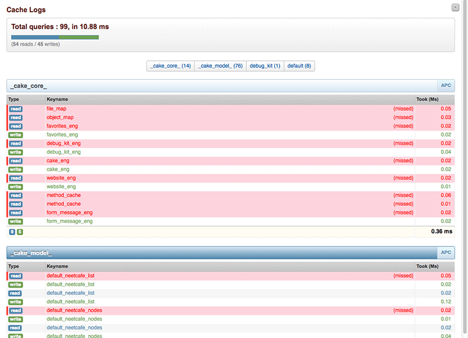Click Total queries summary heading
Screen dimensions: 468x338
tap(60, 27)
